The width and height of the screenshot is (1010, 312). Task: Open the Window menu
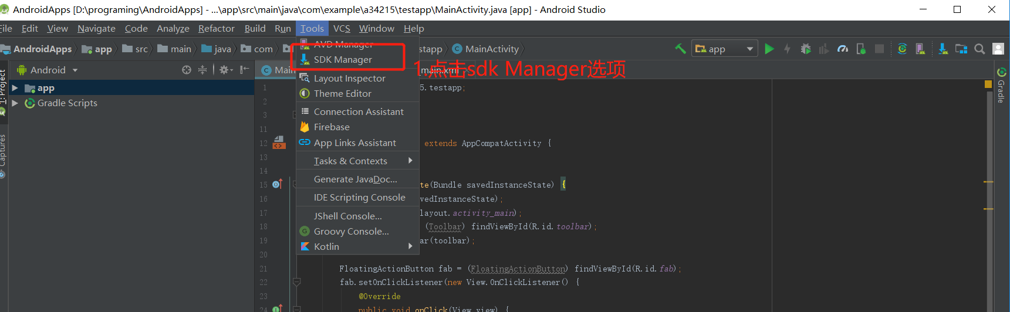click(377, 28)
